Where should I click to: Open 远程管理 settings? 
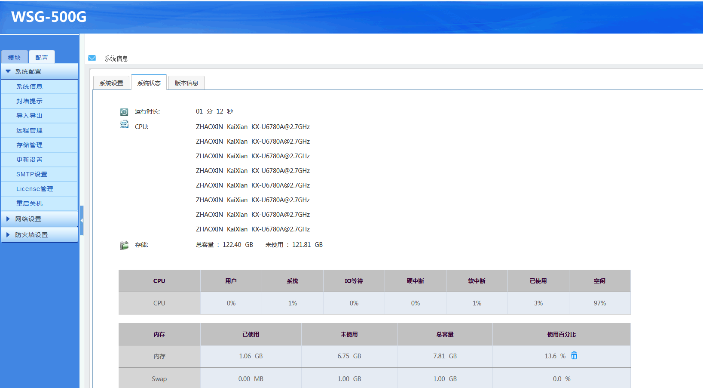[x=29, y=130]
